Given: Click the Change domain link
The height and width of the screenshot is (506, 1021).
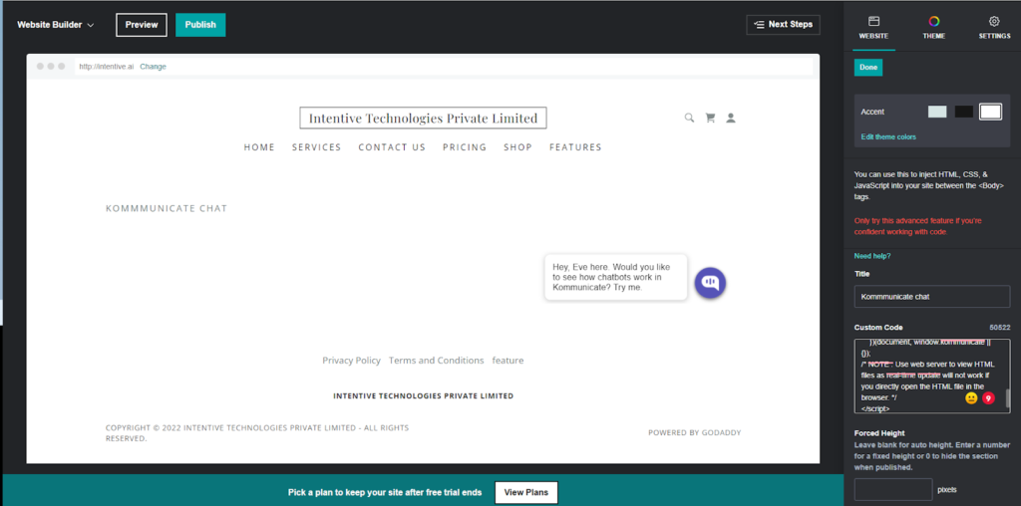Looking at the screenshot, I should point(153,67).
